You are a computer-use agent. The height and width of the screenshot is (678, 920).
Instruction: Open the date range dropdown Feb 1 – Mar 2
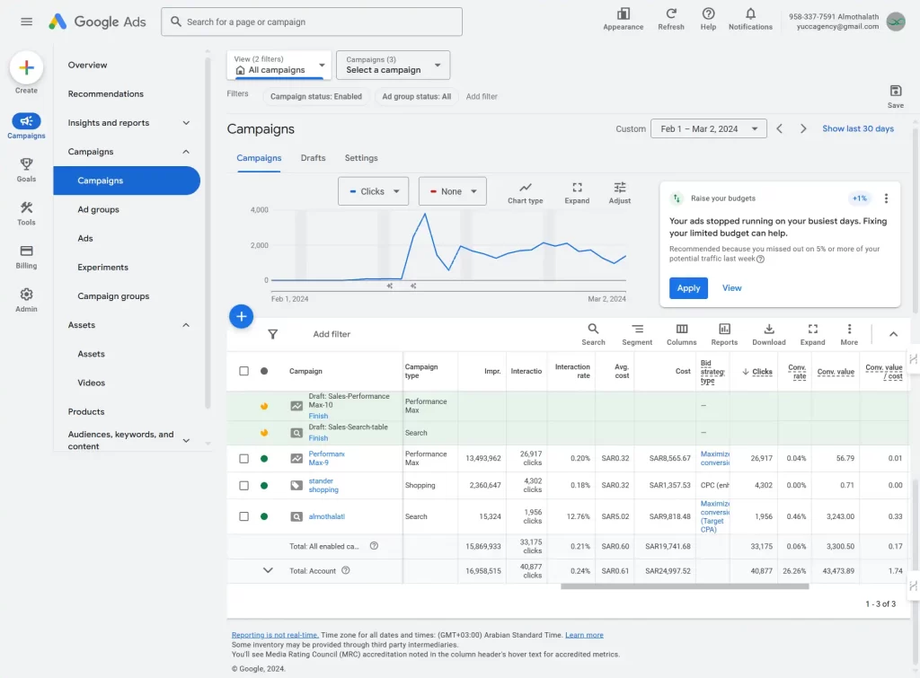tap(708, 128)
